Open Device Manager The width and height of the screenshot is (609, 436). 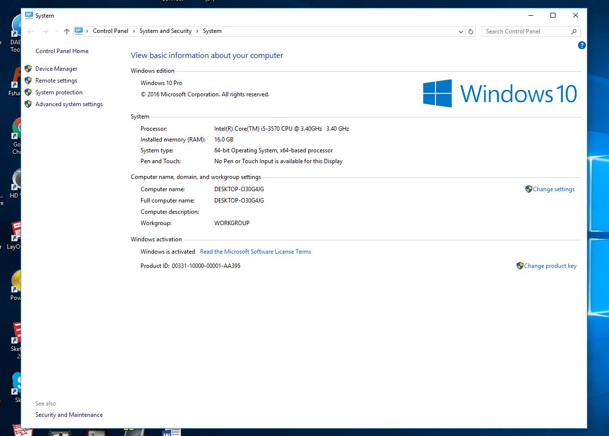(x=56, y=69)
